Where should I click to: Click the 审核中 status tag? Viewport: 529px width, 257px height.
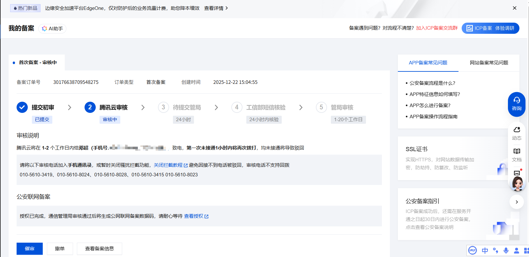[x=110, y=120]
